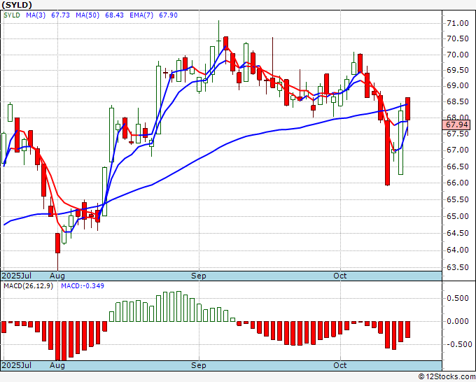Image resolution: width=476 pixels, height=382 pixels.
Task: Click the 63.50 price axis label
Action: tap(458, 268)
